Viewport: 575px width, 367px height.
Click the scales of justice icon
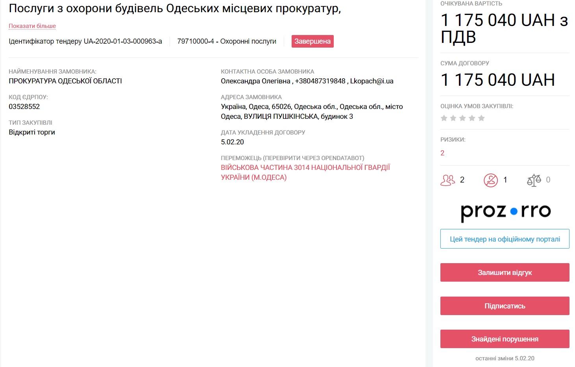(534, 180)
